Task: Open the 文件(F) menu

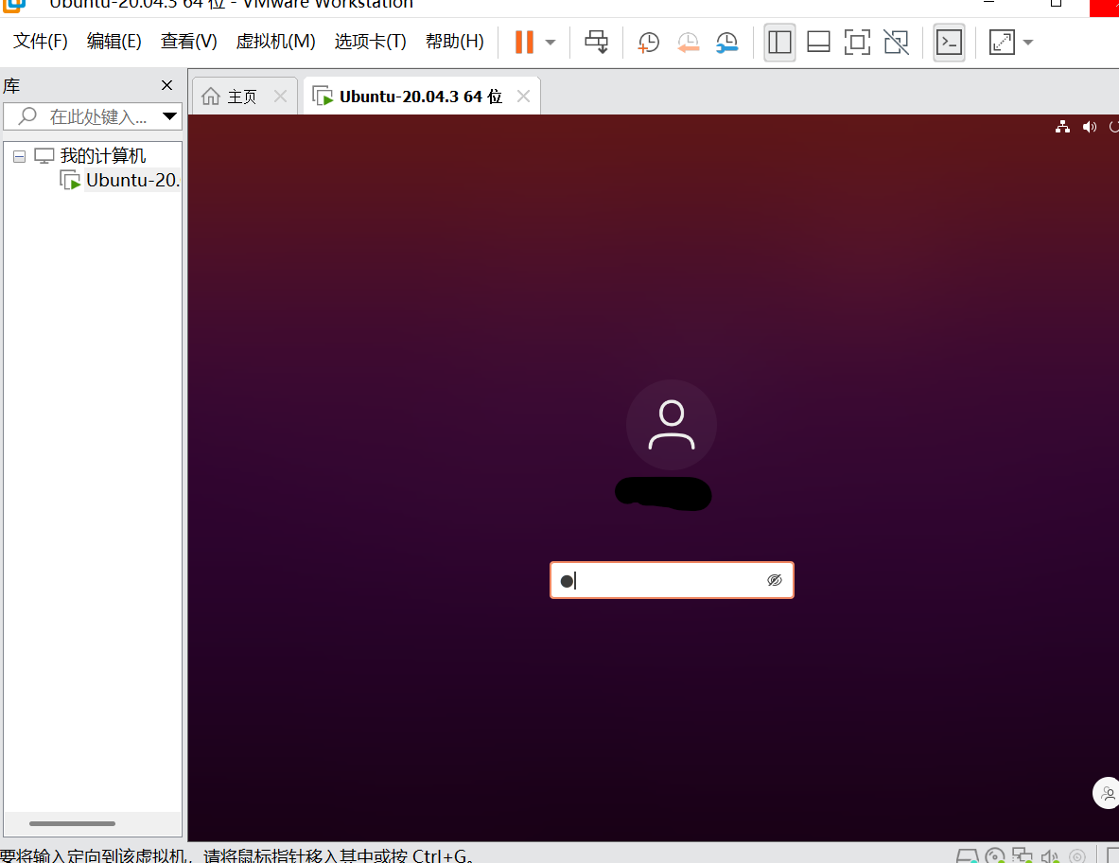Action: point(41,42)
